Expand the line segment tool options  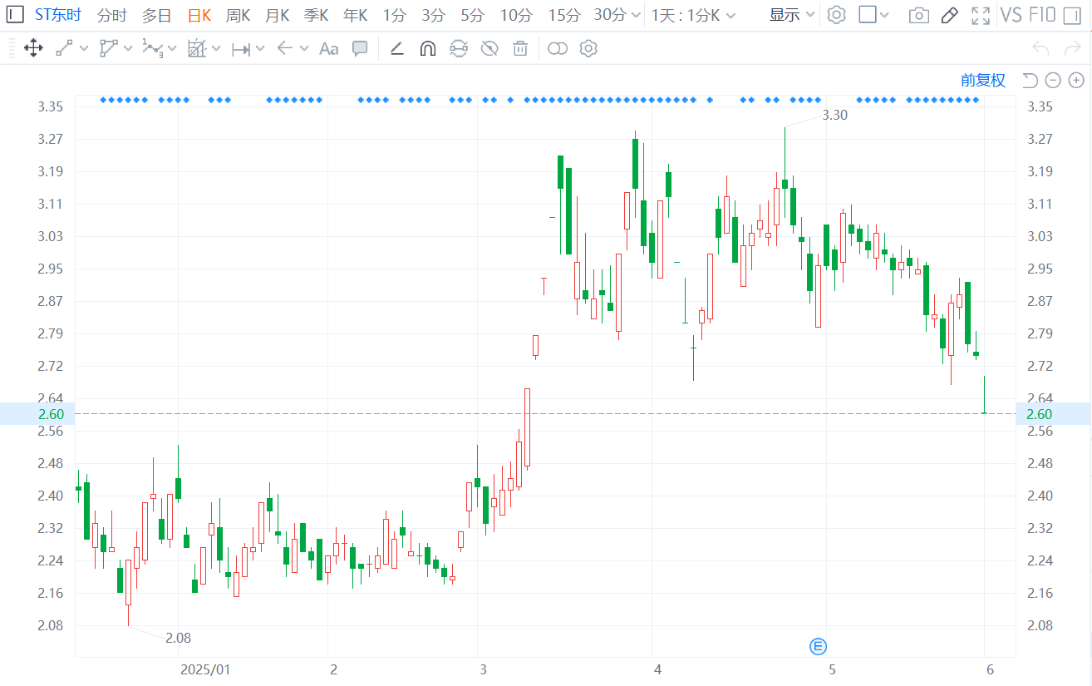tap(84, 49)
